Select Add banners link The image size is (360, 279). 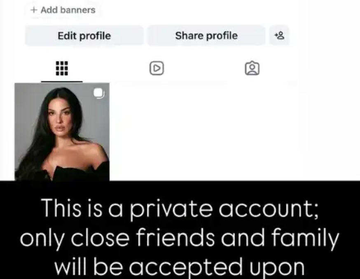click(63, 10)
